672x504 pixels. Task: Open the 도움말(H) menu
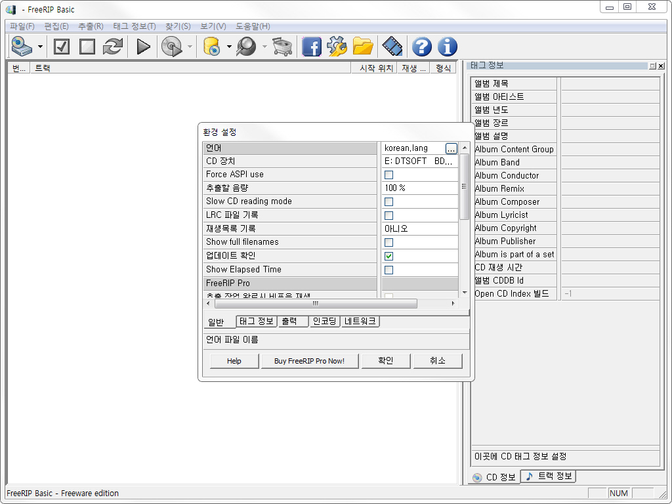[x=253, y=26]
